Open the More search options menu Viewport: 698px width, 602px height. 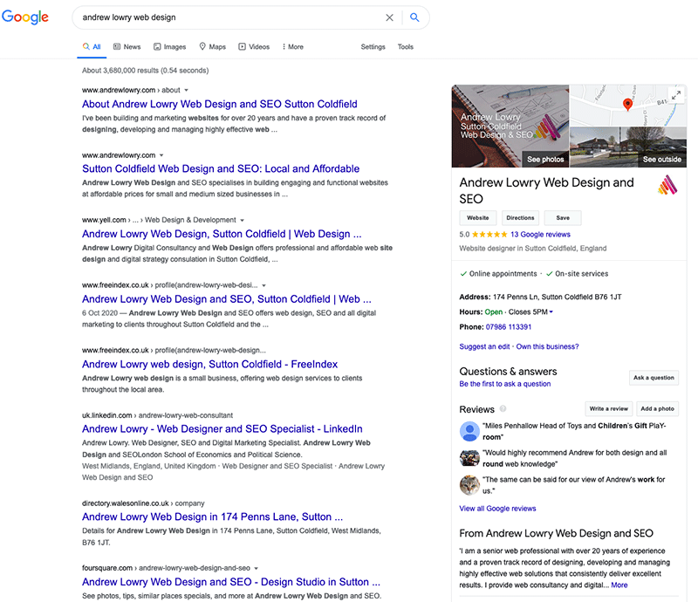click(292, 47)
